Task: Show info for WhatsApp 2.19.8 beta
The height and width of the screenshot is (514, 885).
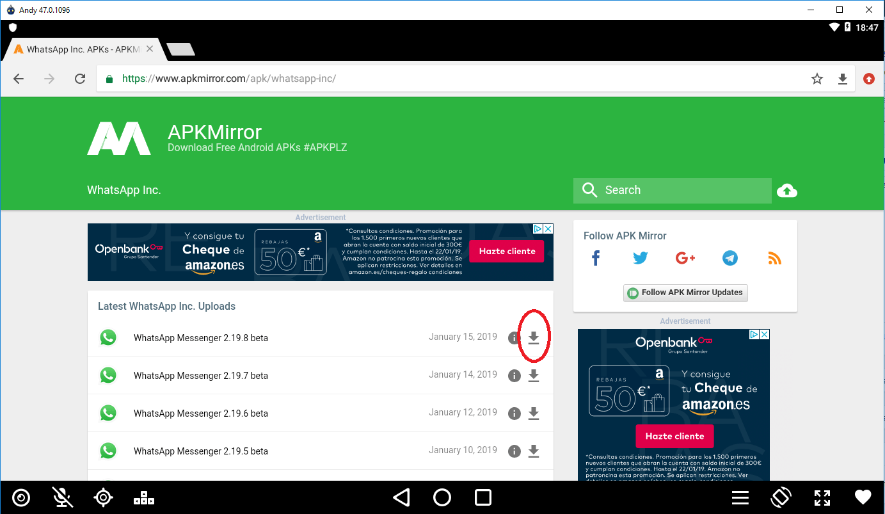Action: click(x=514, y=338)
